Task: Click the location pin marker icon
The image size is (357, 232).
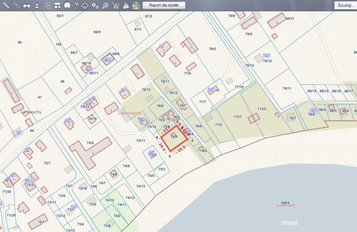Action: click(37, 5)
